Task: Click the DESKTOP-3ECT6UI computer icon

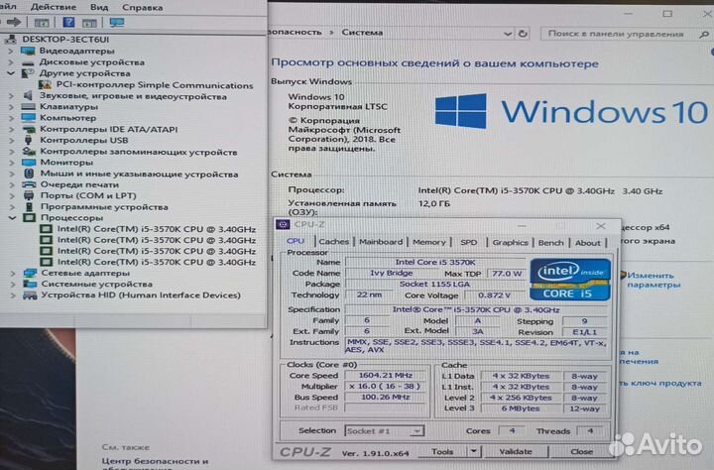Action: [x=11, y=40]
